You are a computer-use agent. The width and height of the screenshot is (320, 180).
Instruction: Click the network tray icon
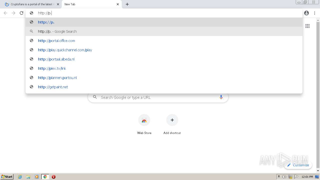[x=290, y=177]
